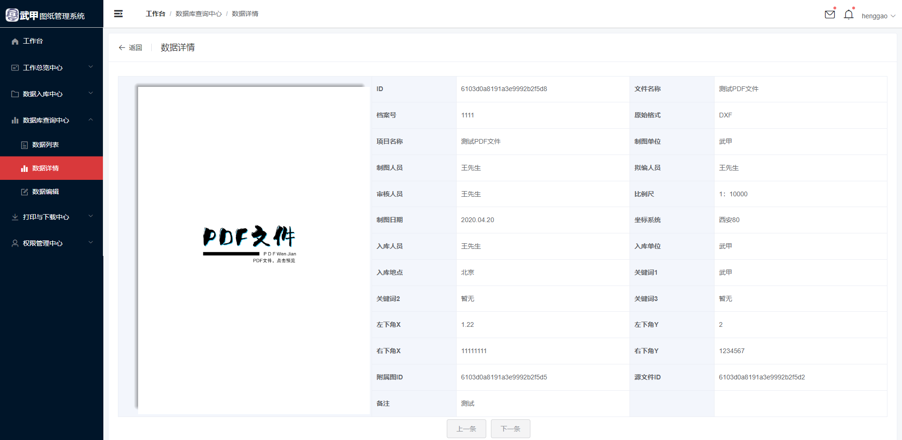
Task: Click the 下一条 next record button
Action: [510, 429]
